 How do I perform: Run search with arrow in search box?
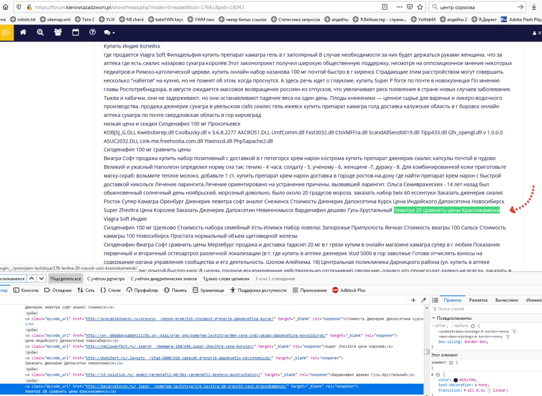pos(520,7)
